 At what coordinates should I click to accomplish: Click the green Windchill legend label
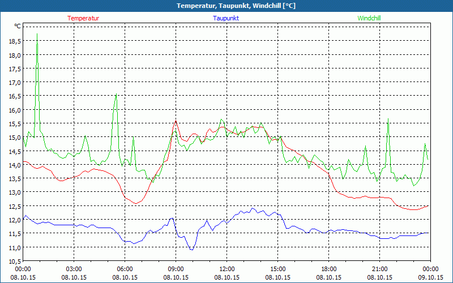click(x=369, y=18)
